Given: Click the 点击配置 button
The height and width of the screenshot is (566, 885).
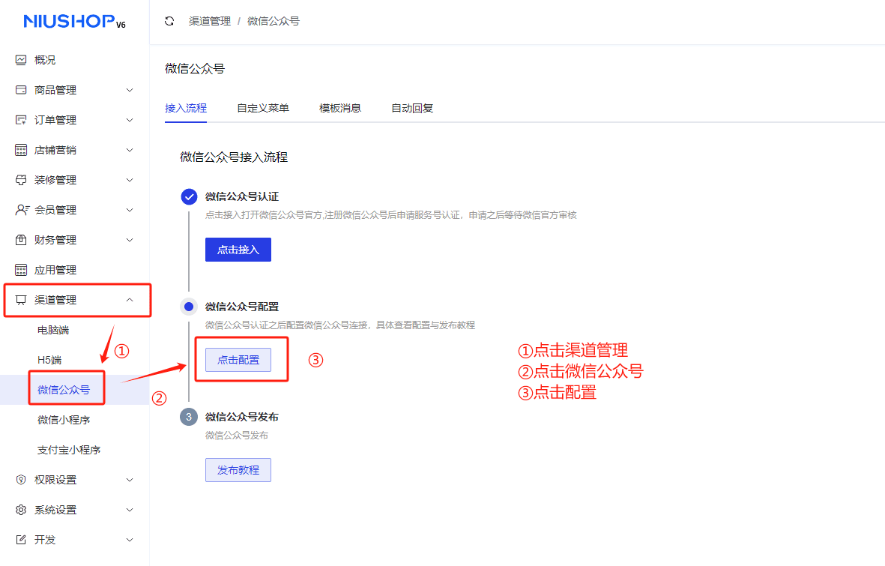Looking at the screenshot, I should (x=238, y=360).
